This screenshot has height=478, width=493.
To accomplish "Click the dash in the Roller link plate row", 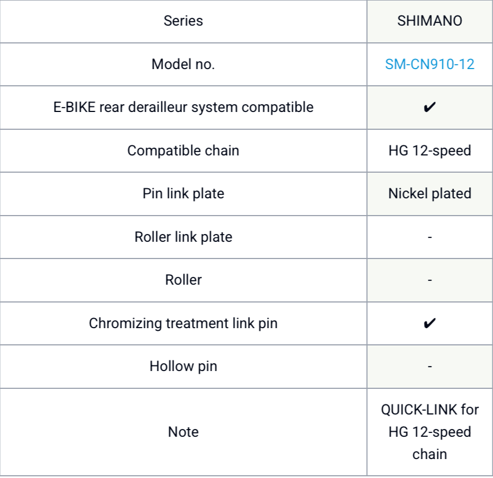I will pos(430,237).
